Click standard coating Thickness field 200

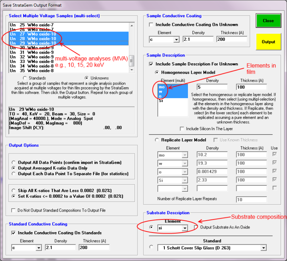[94, 248]
